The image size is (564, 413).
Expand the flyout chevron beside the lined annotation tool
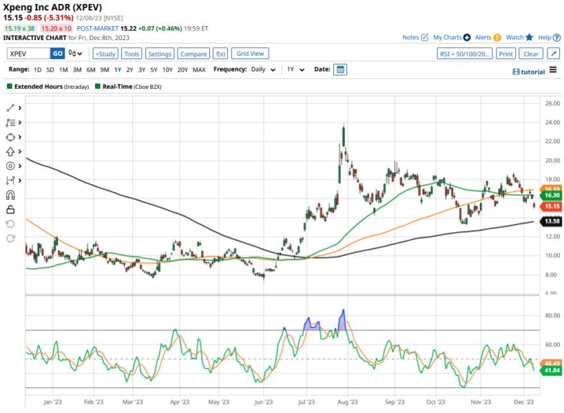[x=20, y=123]
